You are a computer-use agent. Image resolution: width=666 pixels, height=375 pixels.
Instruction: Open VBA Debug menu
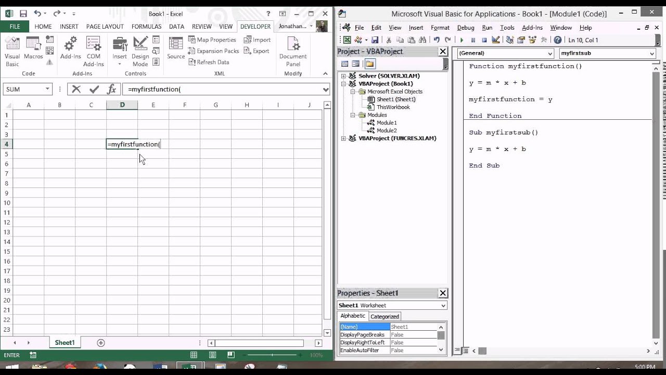pos(465,28)
